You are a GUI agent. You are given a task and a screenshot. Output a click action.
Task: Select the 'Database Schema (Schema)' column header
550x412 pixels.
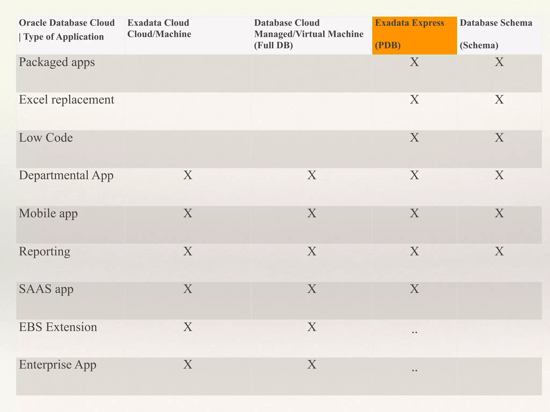coord(500,35)
